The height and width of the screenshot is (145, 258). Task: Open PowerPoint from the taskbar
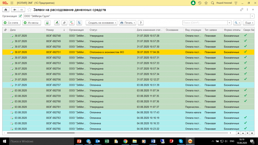(x=79, y=141)
